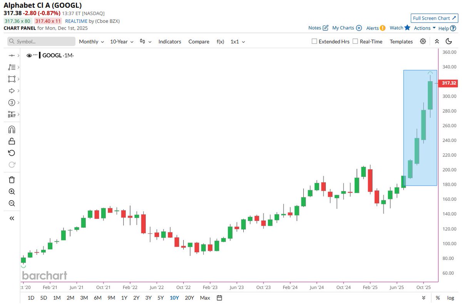Select the measurement projection tool icon
Screen dimensions: 462x304
(12, 115)
